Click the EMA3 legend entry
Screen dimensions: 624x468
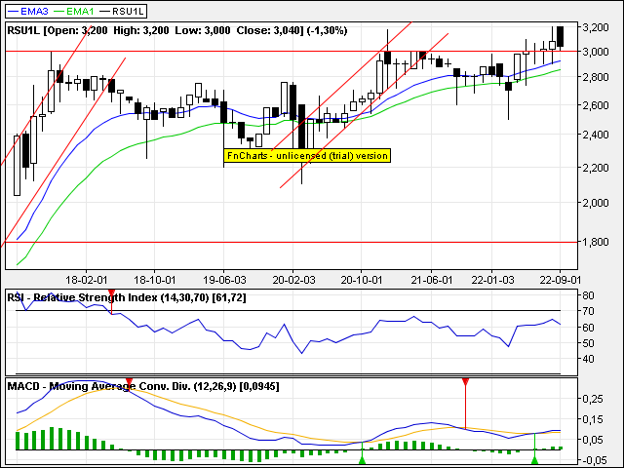pyautogui.click(x=28, y=11)
